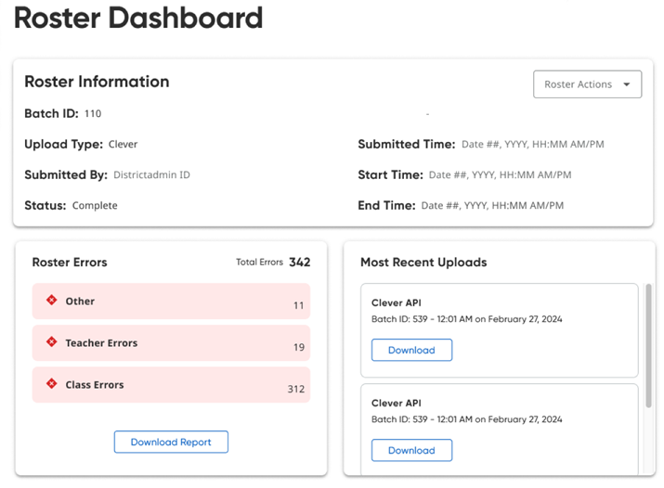This screenshot has height=488, width=664.
Task: Click the Roster Information heading
Action: pos(97,82)
